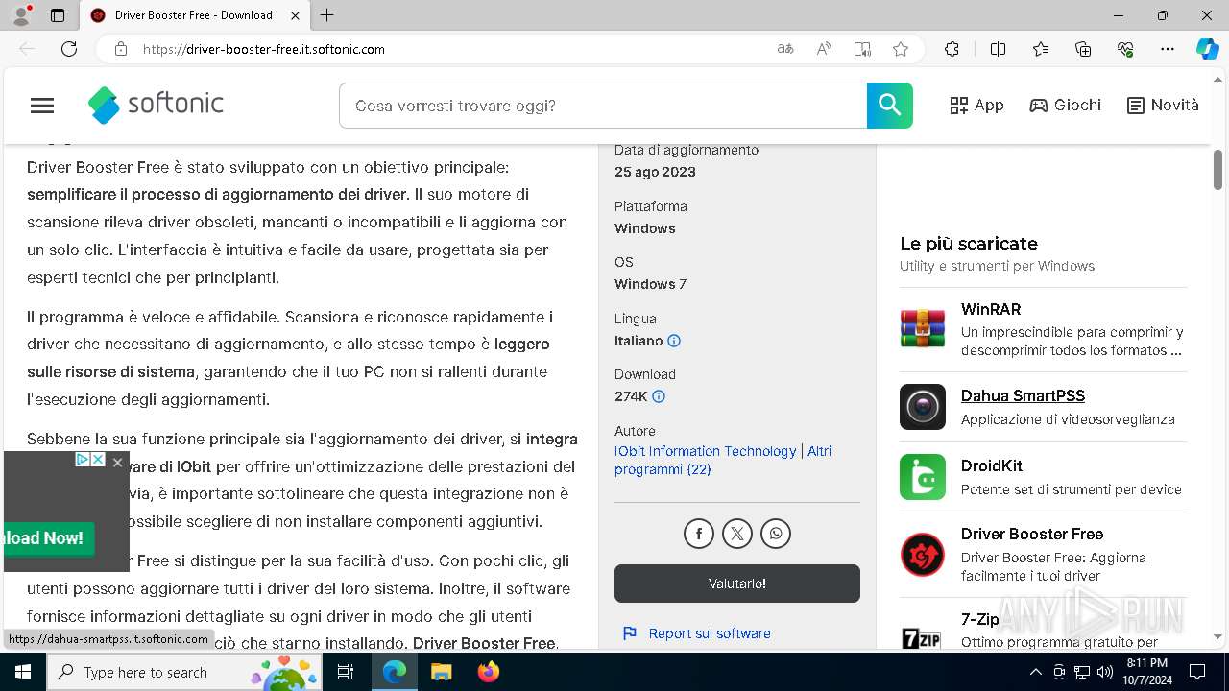Click the Valutarlo! button
Screen dimensions: 1229x691
[737, 584]
